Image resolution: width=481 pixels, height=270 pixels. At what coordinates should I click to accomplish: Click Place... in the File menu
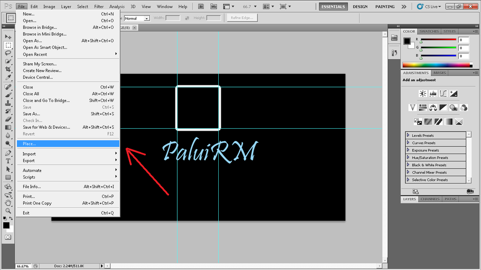tap(68, 144)
